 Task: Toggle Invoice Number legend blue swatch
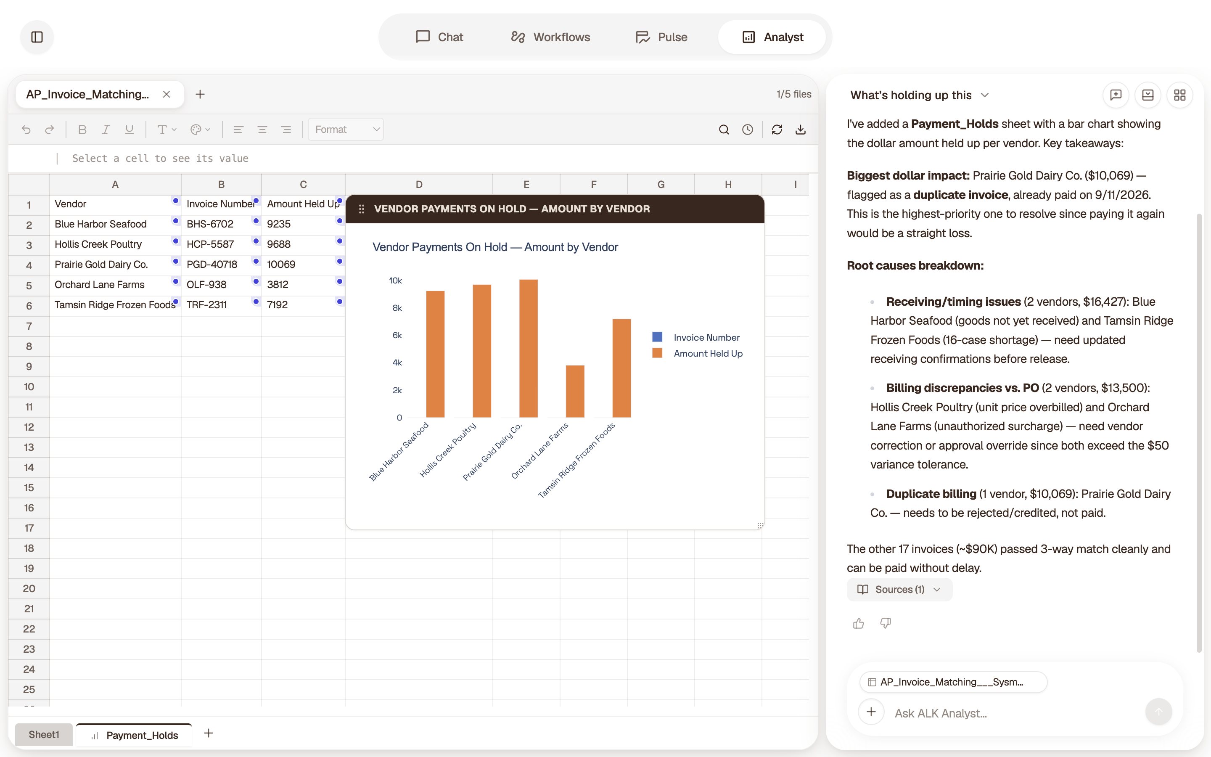(x=657, y=337)
